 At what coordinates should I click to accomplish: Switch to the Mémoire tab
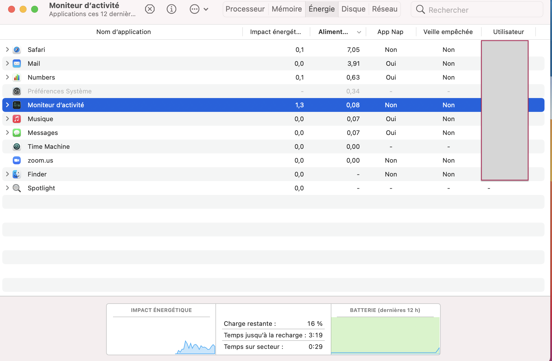[x=287, y=9]
